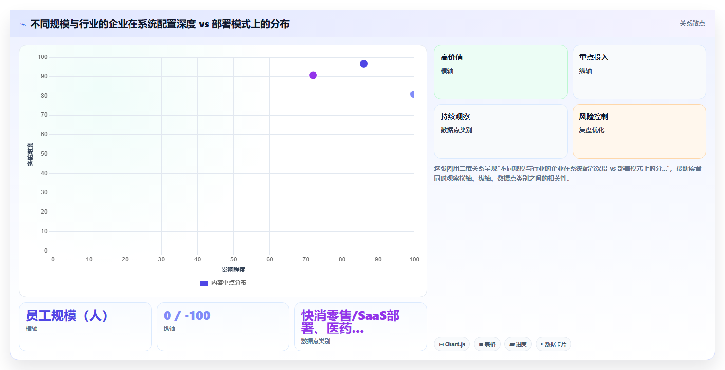
Task: Click the 影响程度 x-axis title
Action: (x=233, y=270)
